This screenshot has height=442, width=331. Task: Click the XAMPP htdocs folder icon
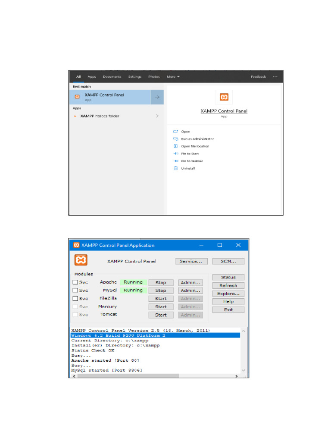pyautogui.click(x=75, y=116)
